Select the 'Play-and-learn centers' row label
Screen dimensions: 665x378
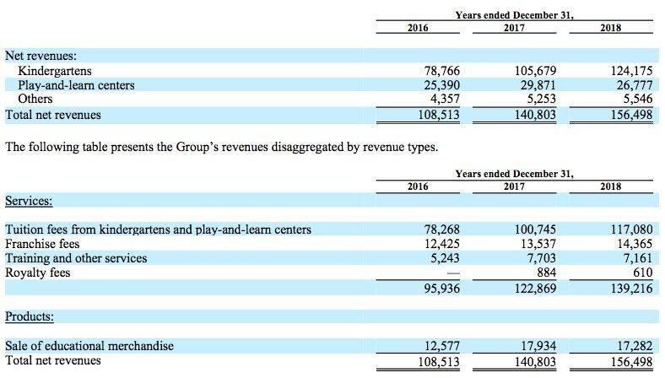point(76,85)
